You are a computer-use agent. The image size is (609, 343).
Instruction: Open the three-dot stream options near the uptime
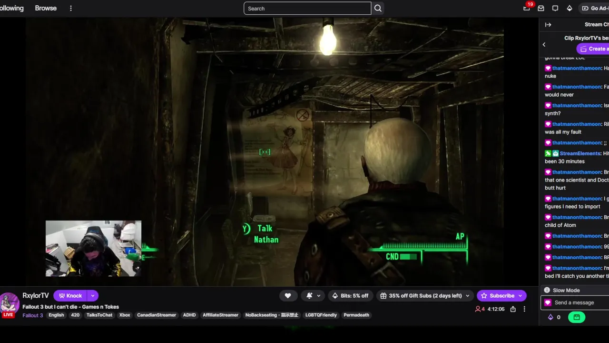[x=524, y=309]
